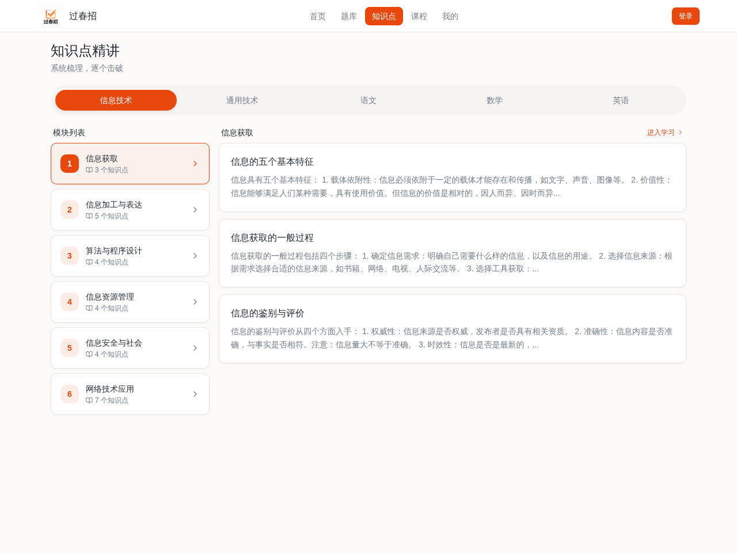Click 信息资源管理 module title
The width and height of the screenshot is (737, 553).
[x=110, y=297]
